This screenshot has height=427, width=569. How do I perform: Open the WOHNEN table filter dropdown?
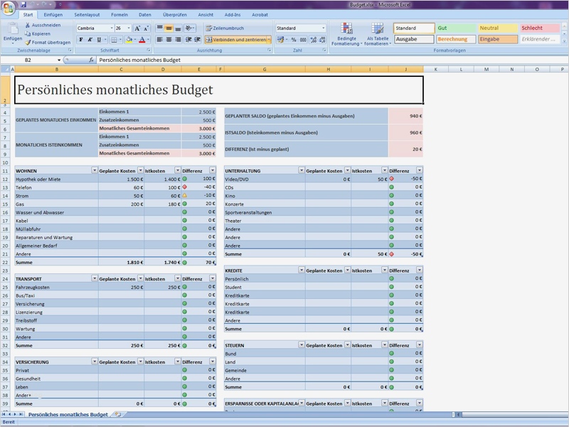click(95, 170)
